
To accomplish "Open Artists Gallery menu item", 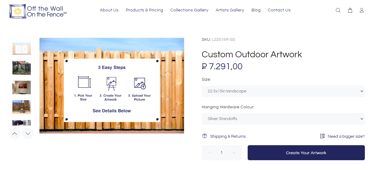I will (x=230, y=10).
